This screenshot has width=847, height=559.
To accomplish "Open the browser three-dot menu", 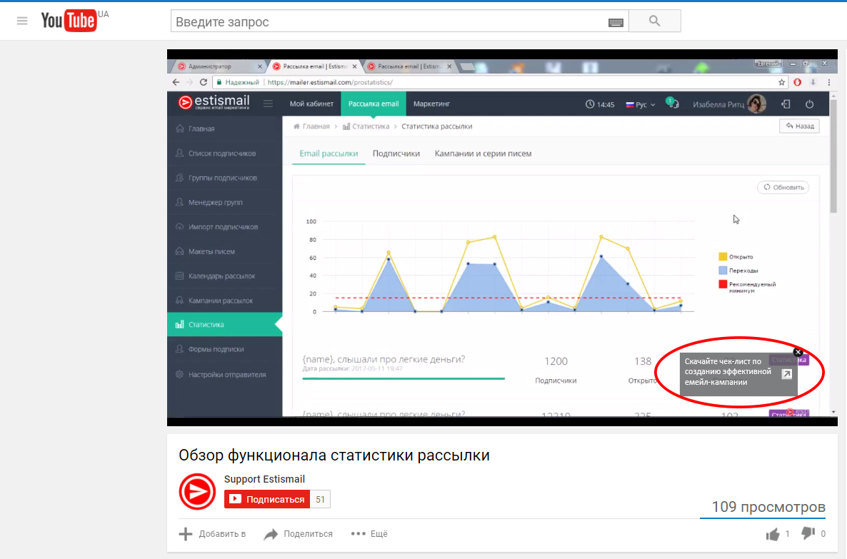I will tap(829, 82).
